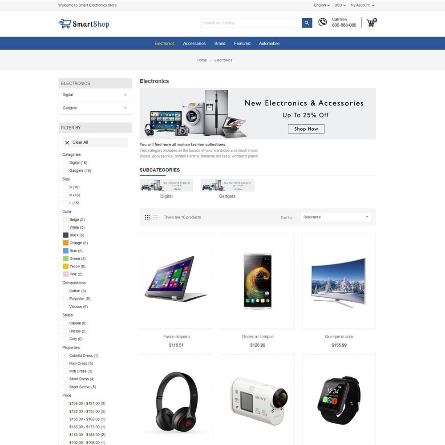This screenshot has width=445, height=445.
Task: Check Girly (6) style filter
Action: coord(65,339)
